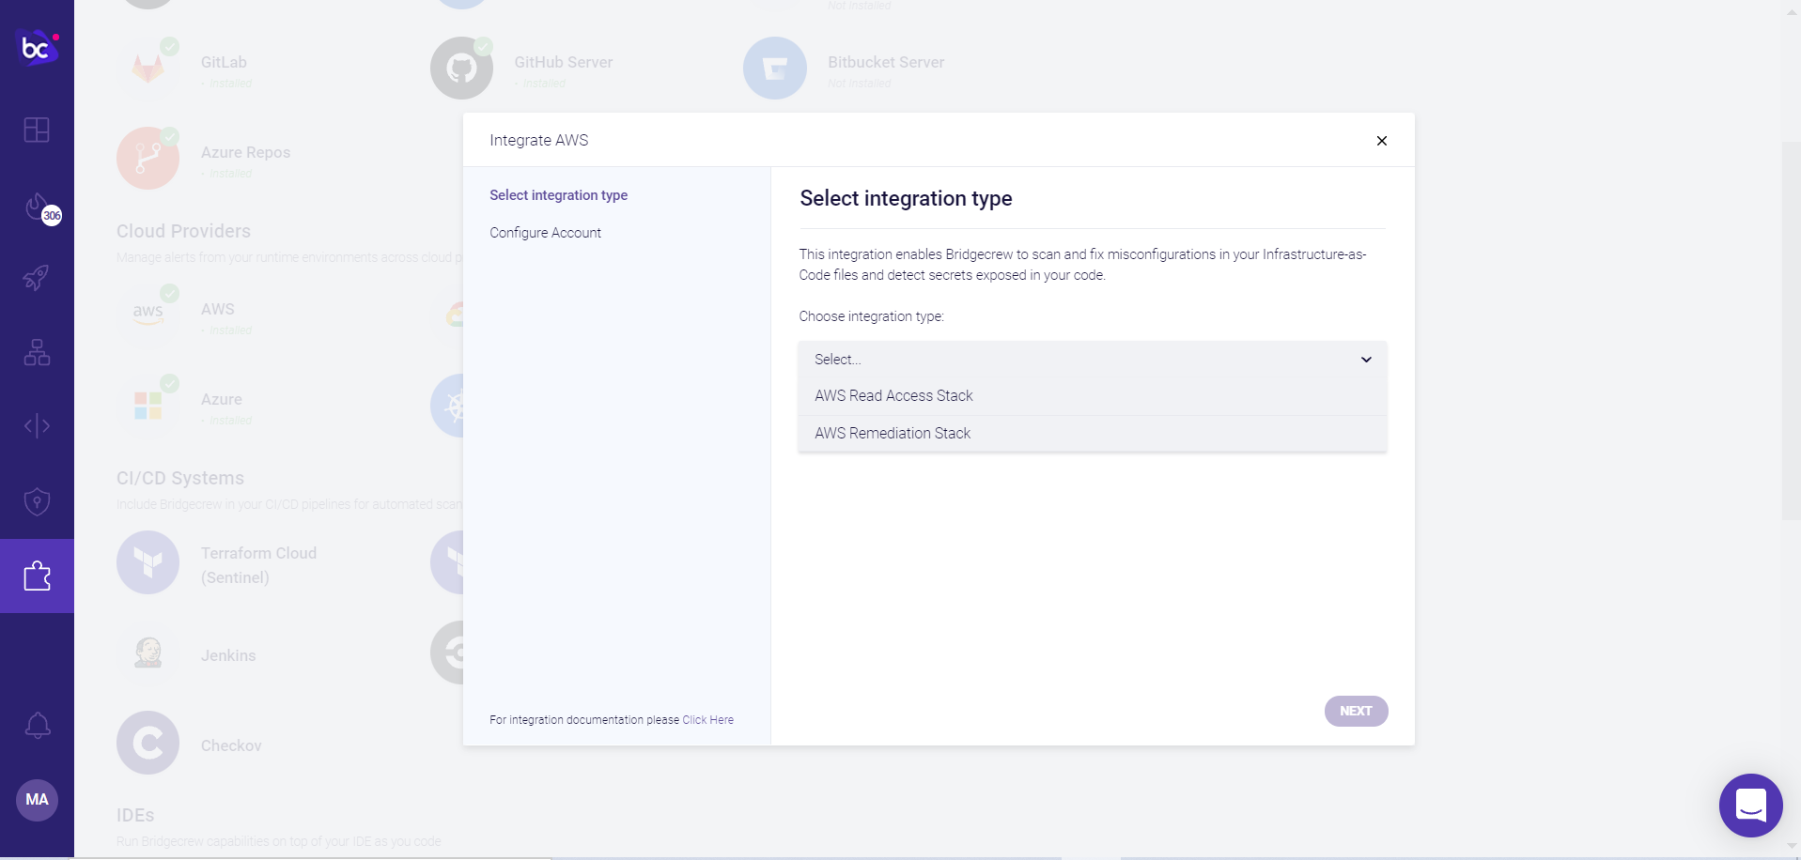Choose AWS Remediation Stack option
This screenshot has width=1801, height=860.
[893, 434]
